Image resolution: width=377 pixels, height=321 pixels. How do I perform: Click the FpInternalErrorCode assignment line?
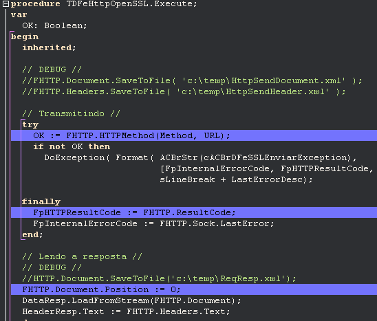pyautogui.click(x=153, y=223)
